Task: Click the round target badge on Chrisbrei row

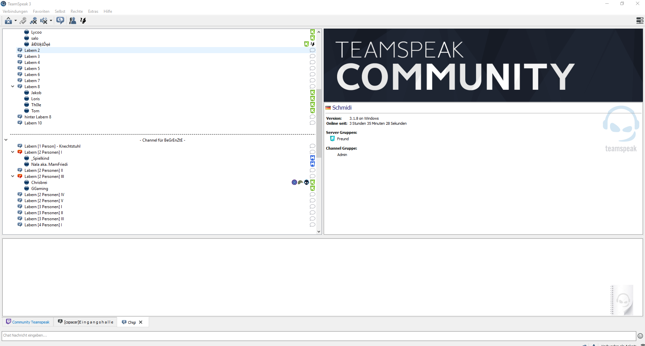Action: point(294,182)
